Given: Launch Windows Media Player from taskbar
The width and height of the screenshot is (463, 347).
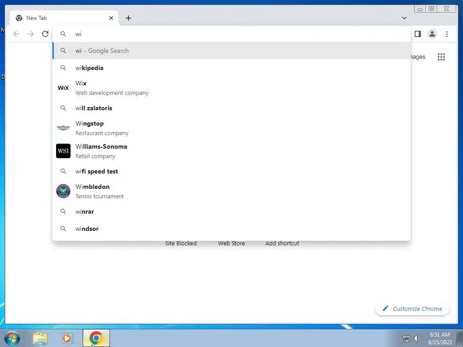Looking at the screenshot, I should tap(67, 338).
